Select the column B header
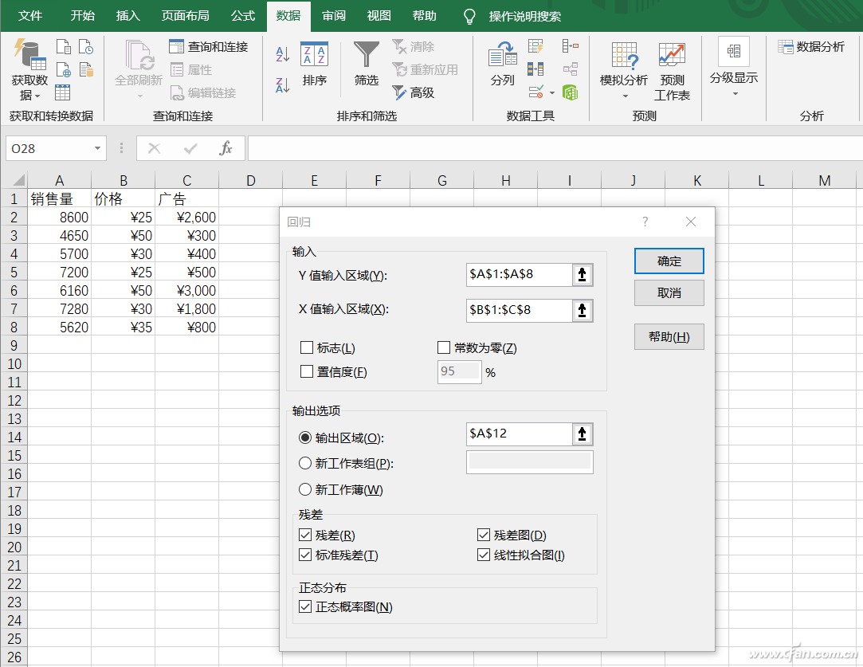The image size is (863, 667). pos(124,180)
